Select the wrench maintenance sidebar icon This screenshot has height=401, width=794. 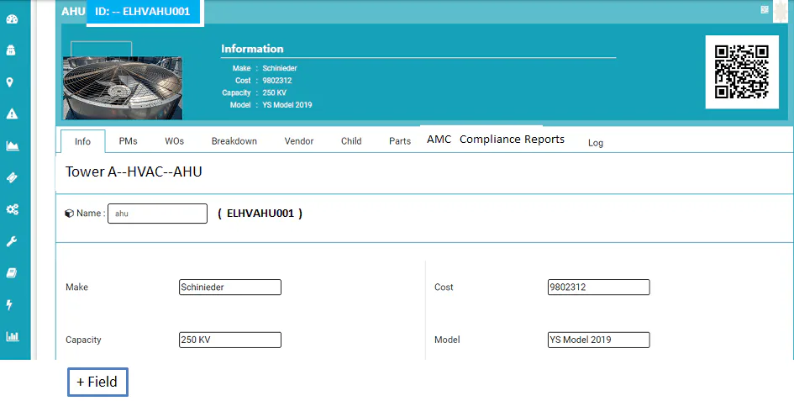point(11,241)
